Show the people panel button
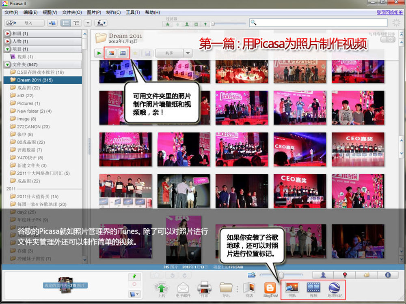Image resolution: width=406 pixels, height=304 pixels. (x=323, y=275)
